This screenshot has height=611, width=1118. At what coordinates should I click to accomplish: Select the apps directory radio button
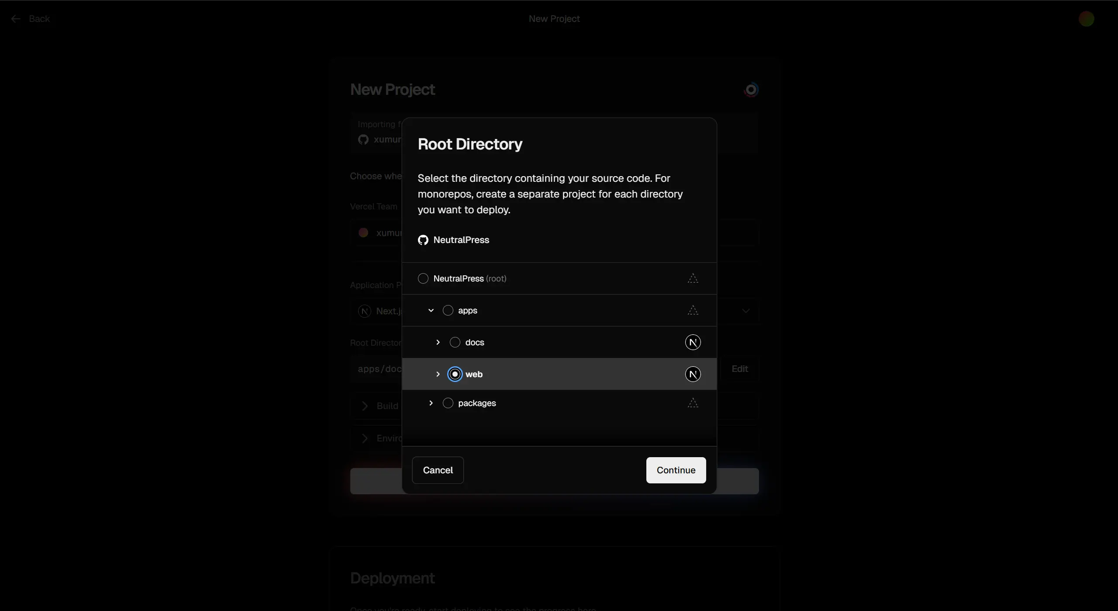point(448,310)
